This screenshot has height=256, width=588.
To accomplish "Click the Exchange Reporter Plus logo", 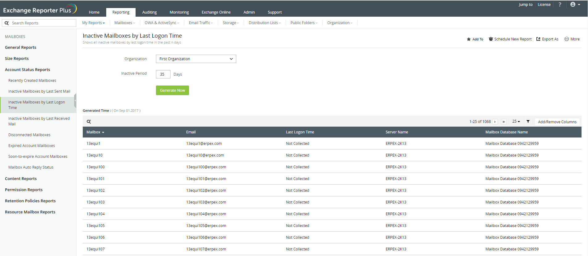I will click(40, 9).
